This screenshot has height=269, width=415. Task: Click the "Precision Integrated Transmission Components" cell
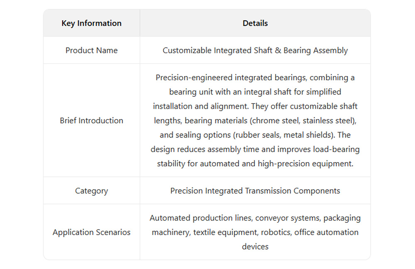click(x=255, y=191)
